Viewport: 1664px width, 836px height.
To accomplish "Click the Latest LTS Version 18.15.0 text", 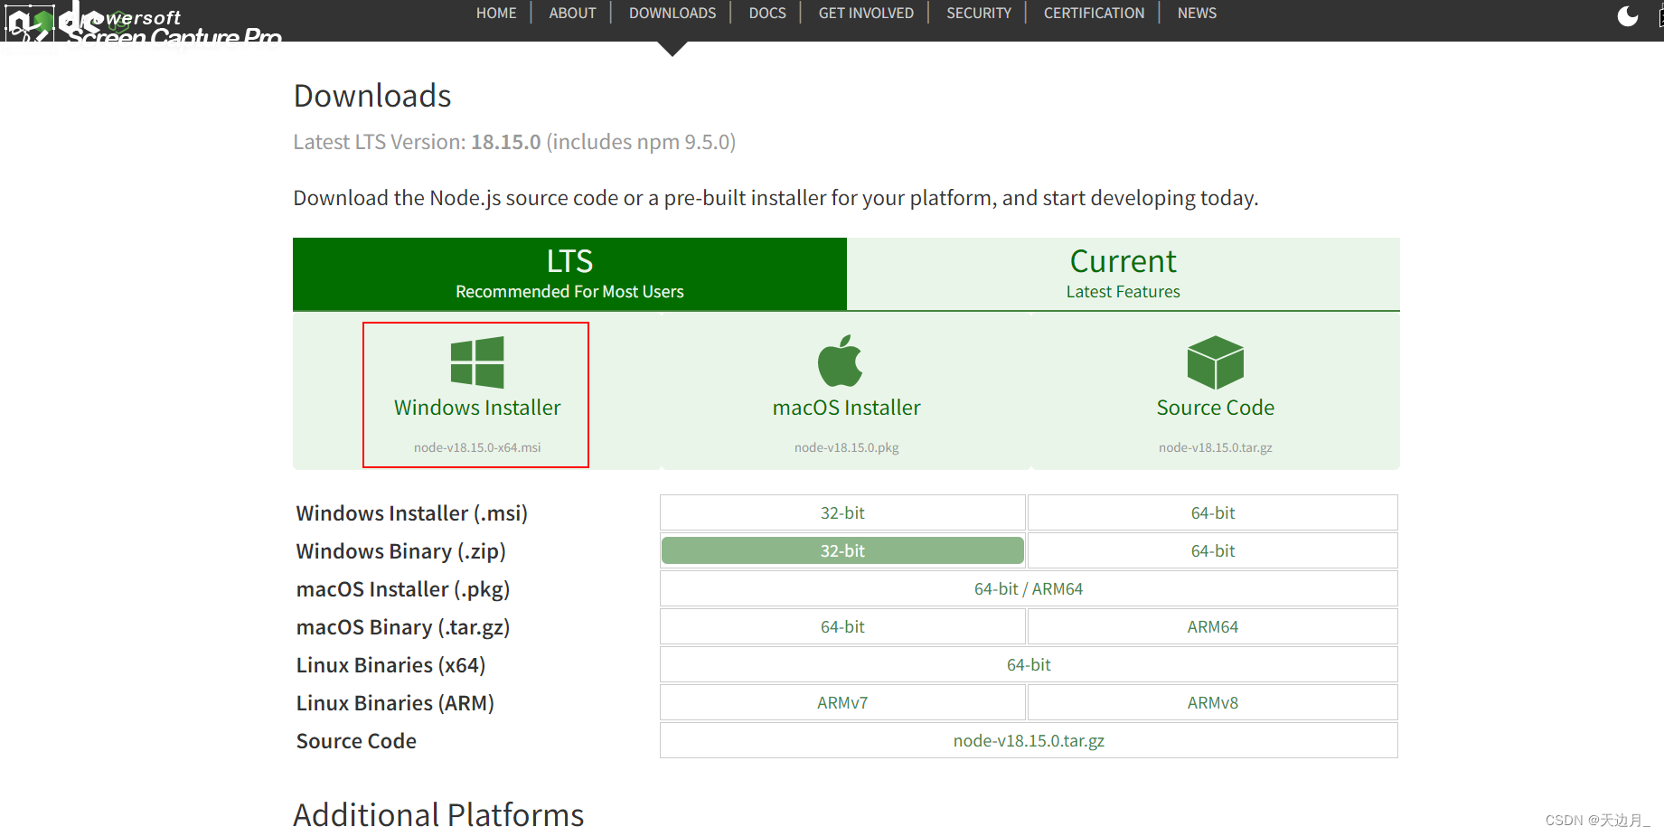I will (514, 142).
